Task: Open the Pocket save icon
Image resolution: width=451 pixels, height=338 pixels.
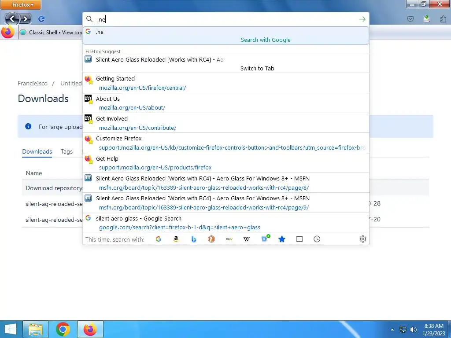Action: coord(410,19)
